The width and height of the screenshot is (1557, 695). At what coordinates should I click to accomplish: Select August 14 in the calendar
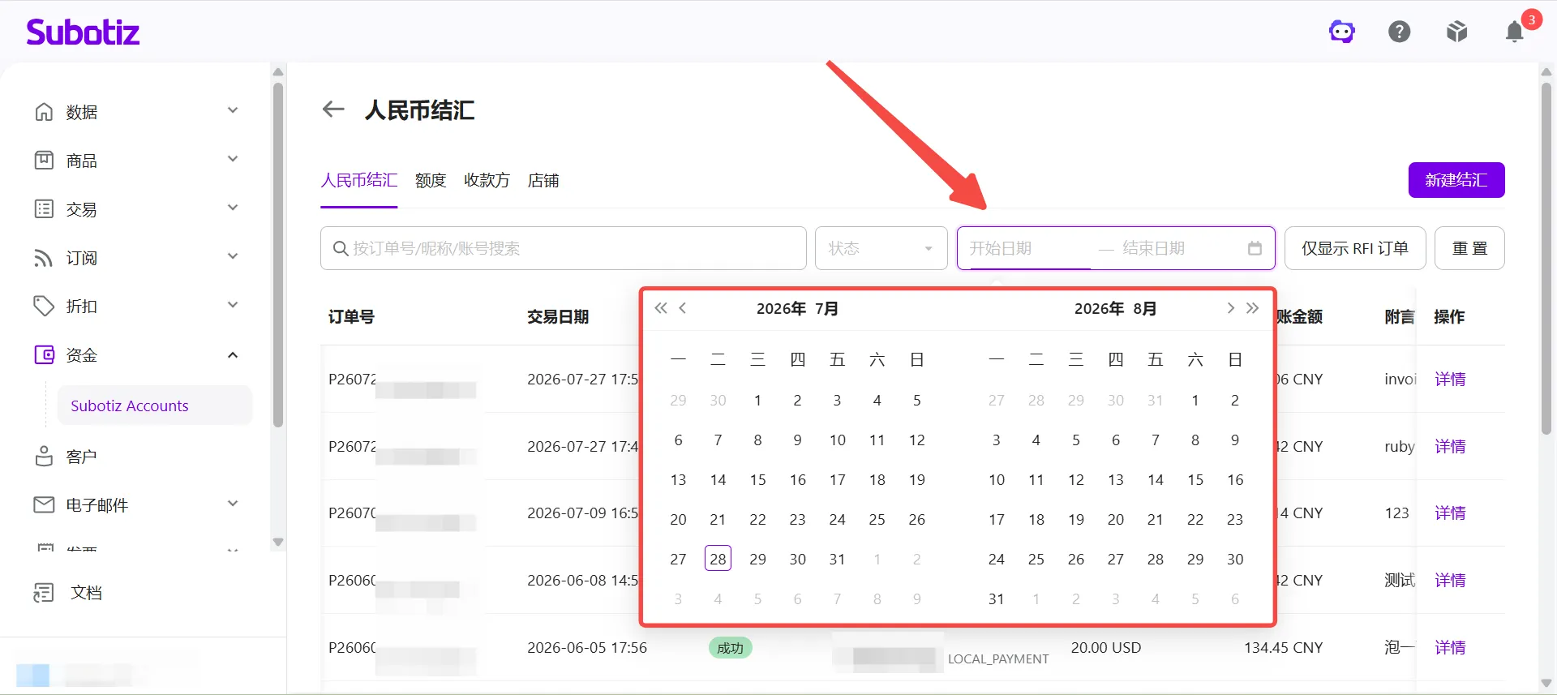click(x=1156, y=479)
